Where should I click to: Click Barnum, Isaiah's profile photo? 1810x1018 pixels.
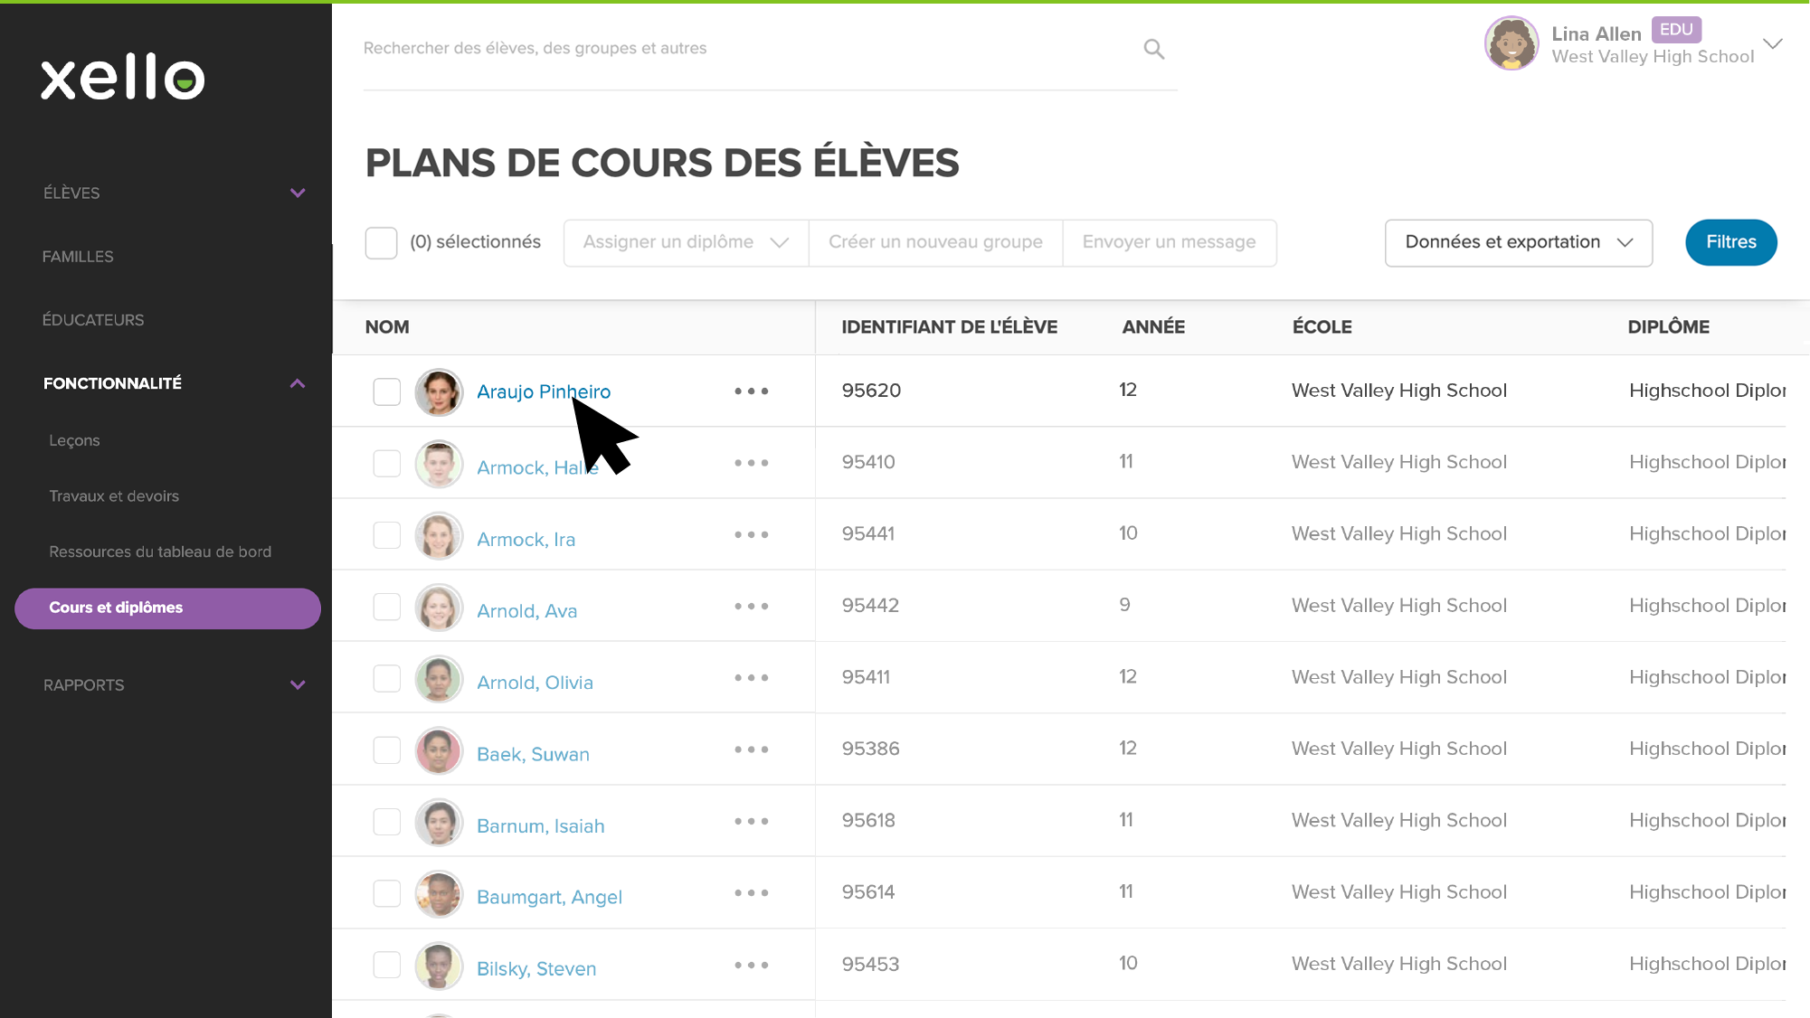[439, 822]
